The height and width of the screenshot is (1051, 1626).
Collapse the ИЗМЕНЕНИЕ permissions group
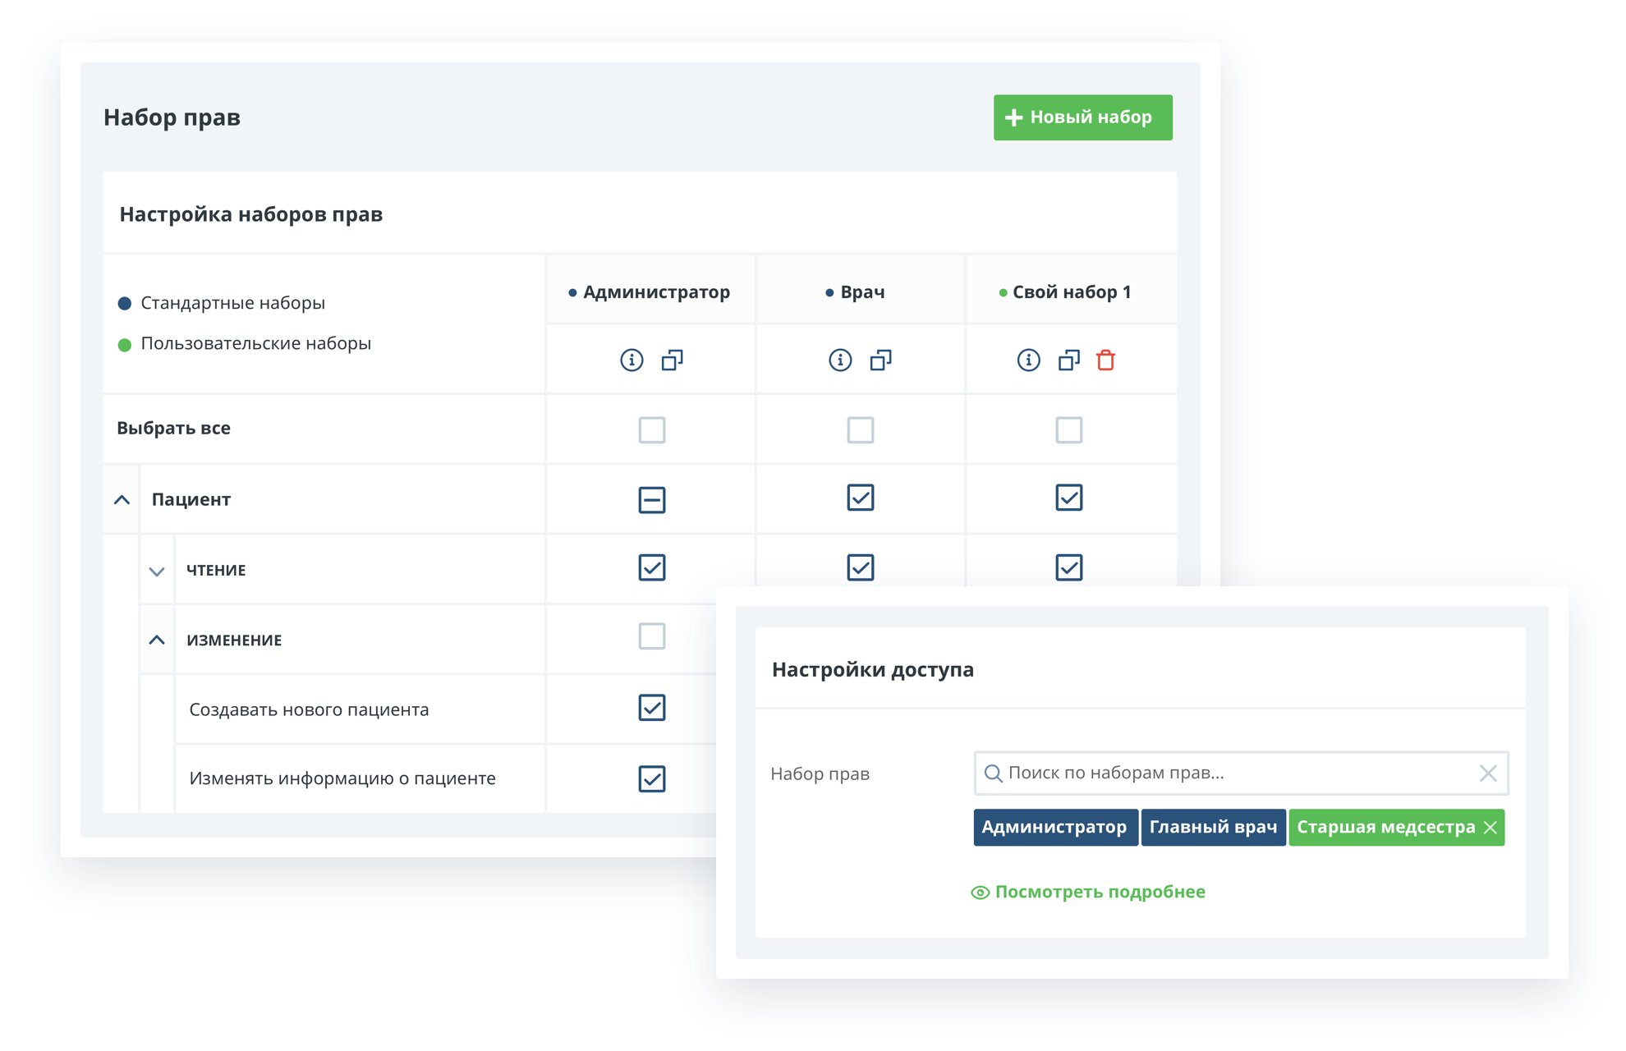coord(157,640)
